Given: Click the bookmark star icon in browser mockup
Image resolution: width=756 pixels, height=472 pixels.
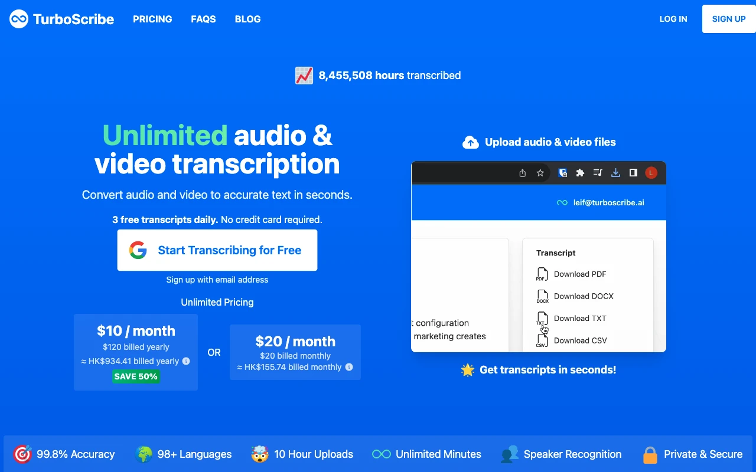Looking at the screenshot, I should [x=540, y=172].
